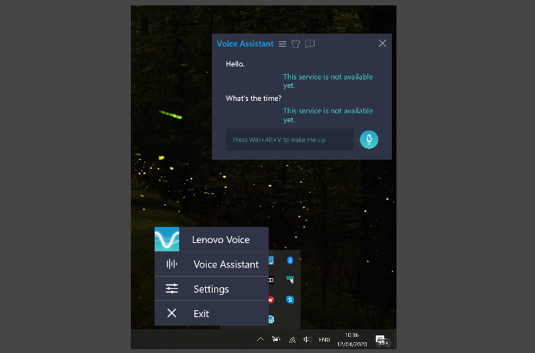Focus the 'Press Win+Alt+V to wake me up' field

pos(289,140)
